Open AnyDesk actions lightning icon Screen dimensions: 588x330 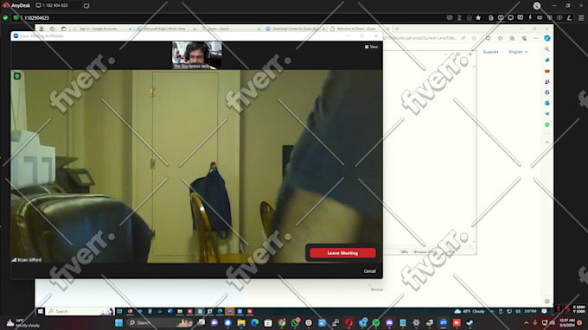click(x=530, y=17)
